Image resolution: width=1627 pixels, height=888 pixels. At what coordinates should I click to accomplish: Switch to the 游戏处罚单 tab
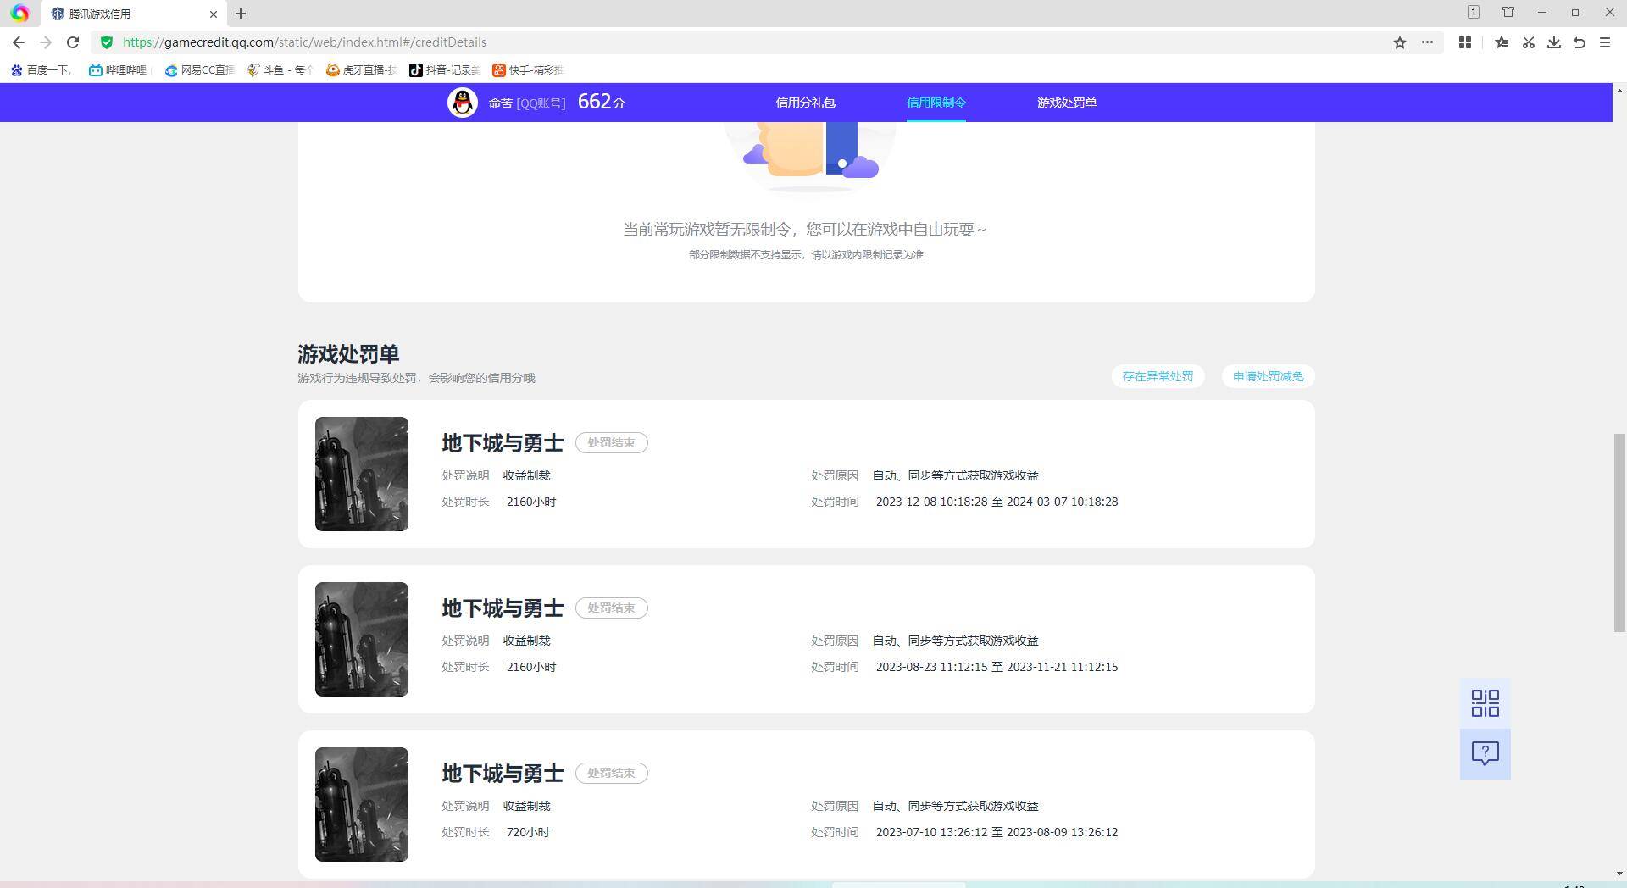coord(1066,103)
